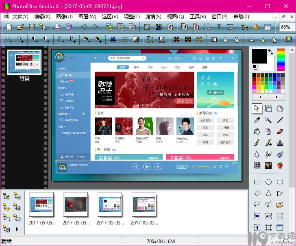Swap foreground and background colors
The width and height of the screenshot is (296, 246).
pyautogui.click(x=270, y=52)
